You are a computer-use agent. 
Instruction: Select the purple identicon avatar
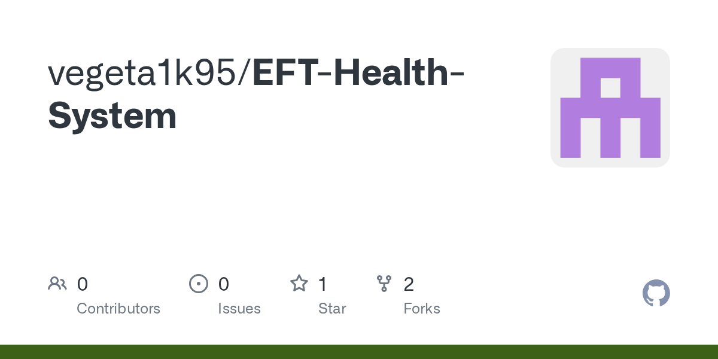pyautogui.click(x=610, y=108)
